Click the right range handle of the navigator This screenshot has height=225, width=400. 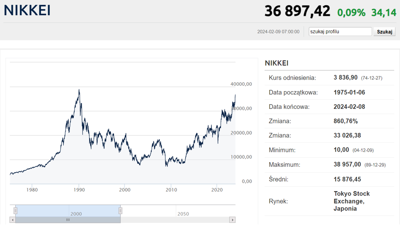120,211
